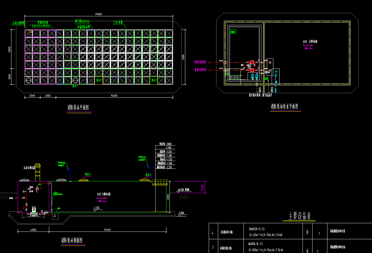Select the 消防泵站给水平面图 drawing title
The image size is (372, 253).
click(285, 107)
